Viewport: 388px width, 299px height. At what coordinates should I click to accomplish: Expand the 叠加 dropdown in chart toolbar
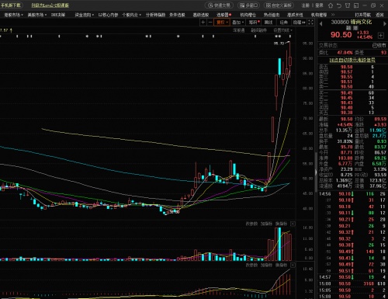[237, 23]
